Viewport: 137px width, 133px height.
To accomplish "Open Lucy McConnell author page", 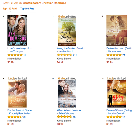I will coord(116,113).
